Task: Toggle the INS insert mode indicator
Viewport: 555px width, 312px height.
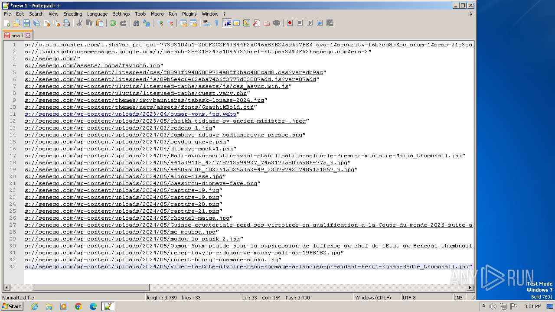Action: pos(459,298)
